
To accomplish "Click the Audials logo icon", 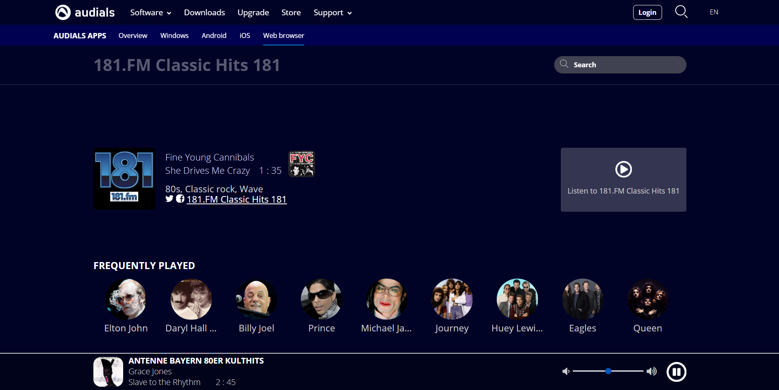I will (63, 12).
